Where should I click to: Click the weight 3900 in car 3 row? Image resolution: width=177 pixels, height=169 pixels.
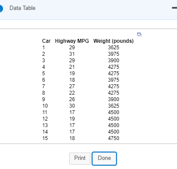(113, 61)
